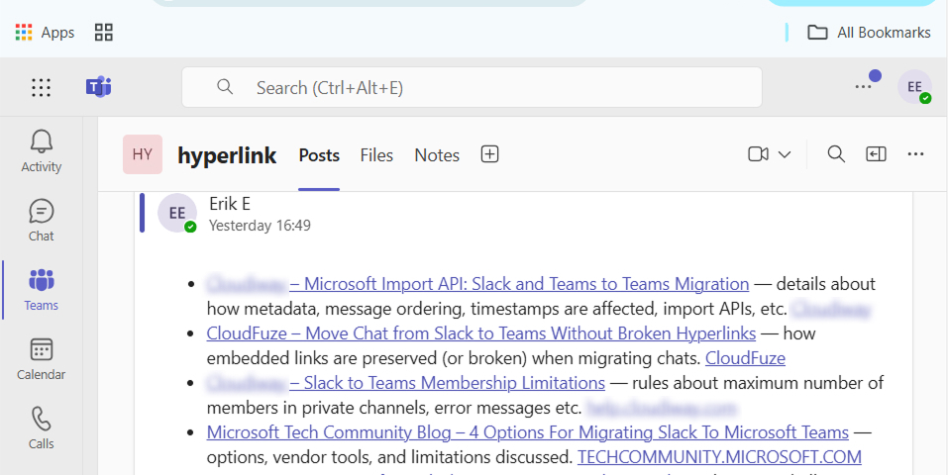Open the short CloudFuze source link
948x475 pixels.
pos(746,358)
